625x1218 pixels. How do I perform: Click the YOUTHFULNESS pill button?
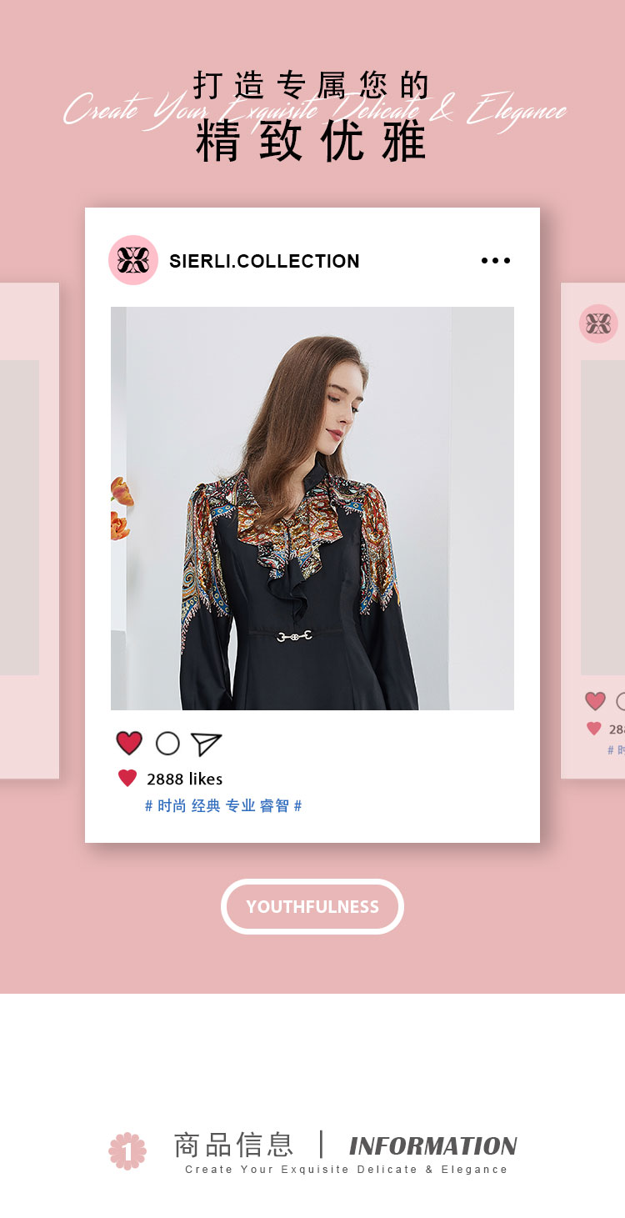312,906
